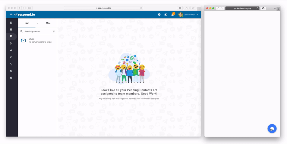
Task: Click the scissors Snippets icon in sidebar
Action: [x=11, y=43]
